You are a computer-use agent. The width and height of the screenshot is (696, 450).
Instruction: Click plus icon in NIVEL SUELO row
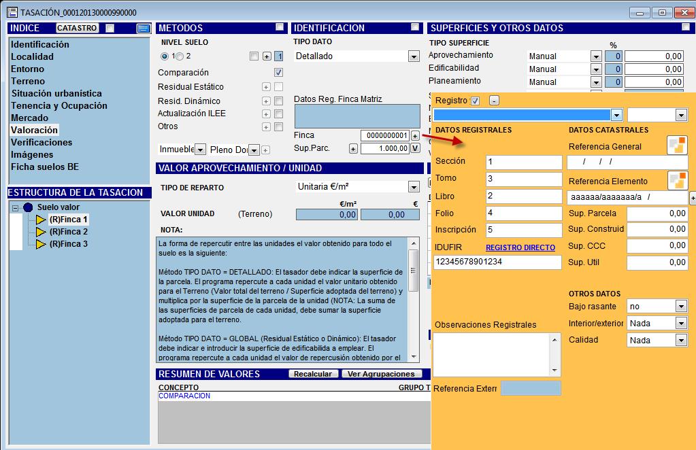(x=266, y=56)
